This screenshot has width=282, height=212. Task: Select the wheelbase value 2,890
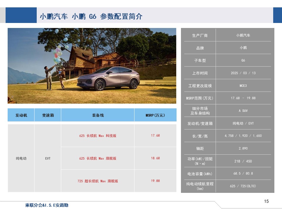[243, 148]
